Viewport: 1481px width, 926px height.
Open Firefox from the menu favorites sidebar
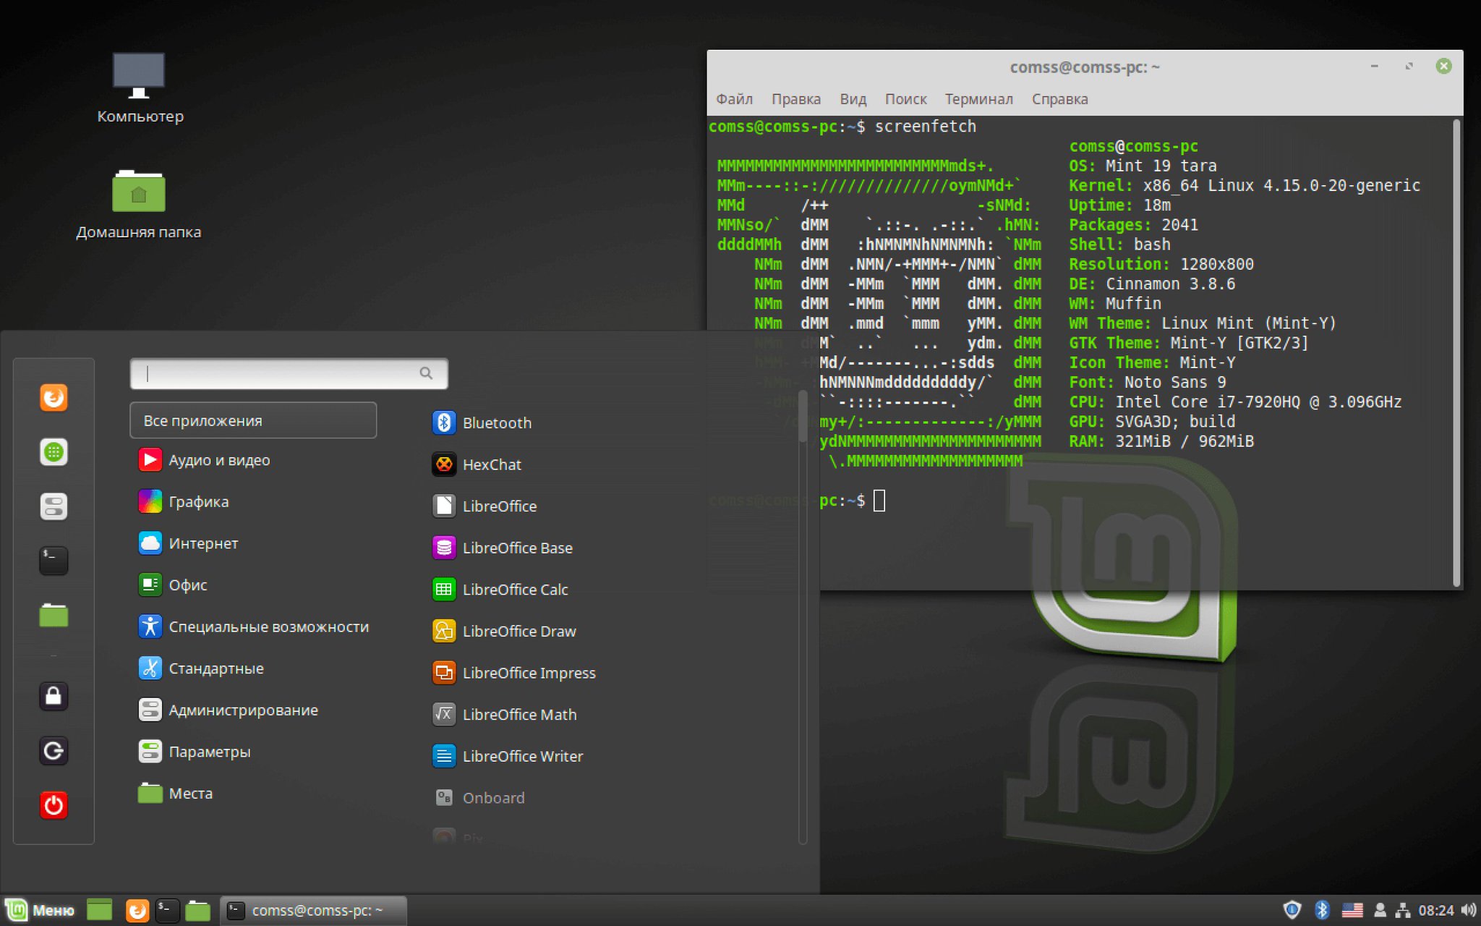(54, 397)
